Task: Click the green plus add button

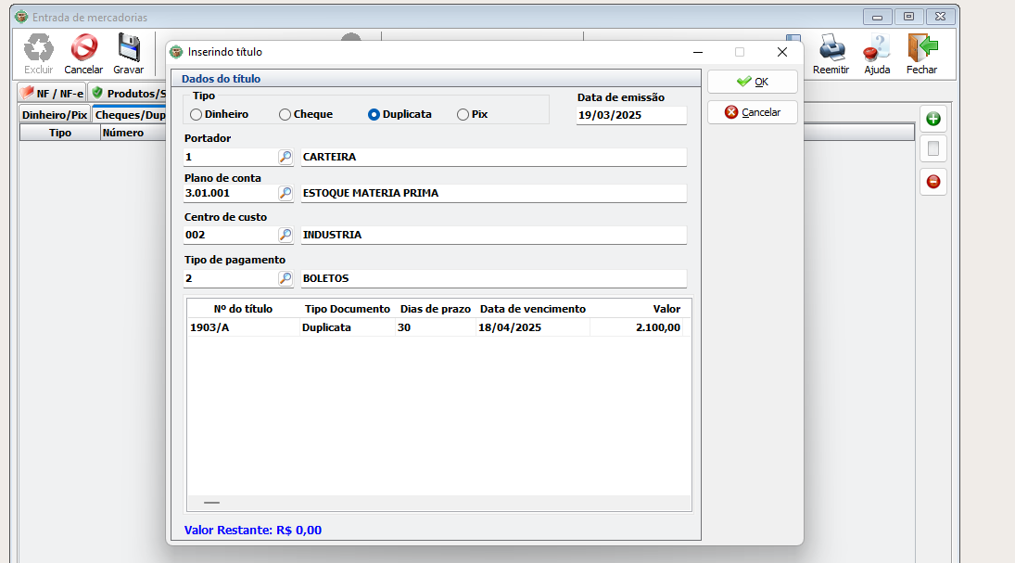Action: tap(933, 119)
